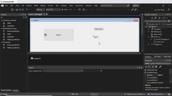Click the Visual Studio logo icon
172x96 pixels.
tap(2, 6)
